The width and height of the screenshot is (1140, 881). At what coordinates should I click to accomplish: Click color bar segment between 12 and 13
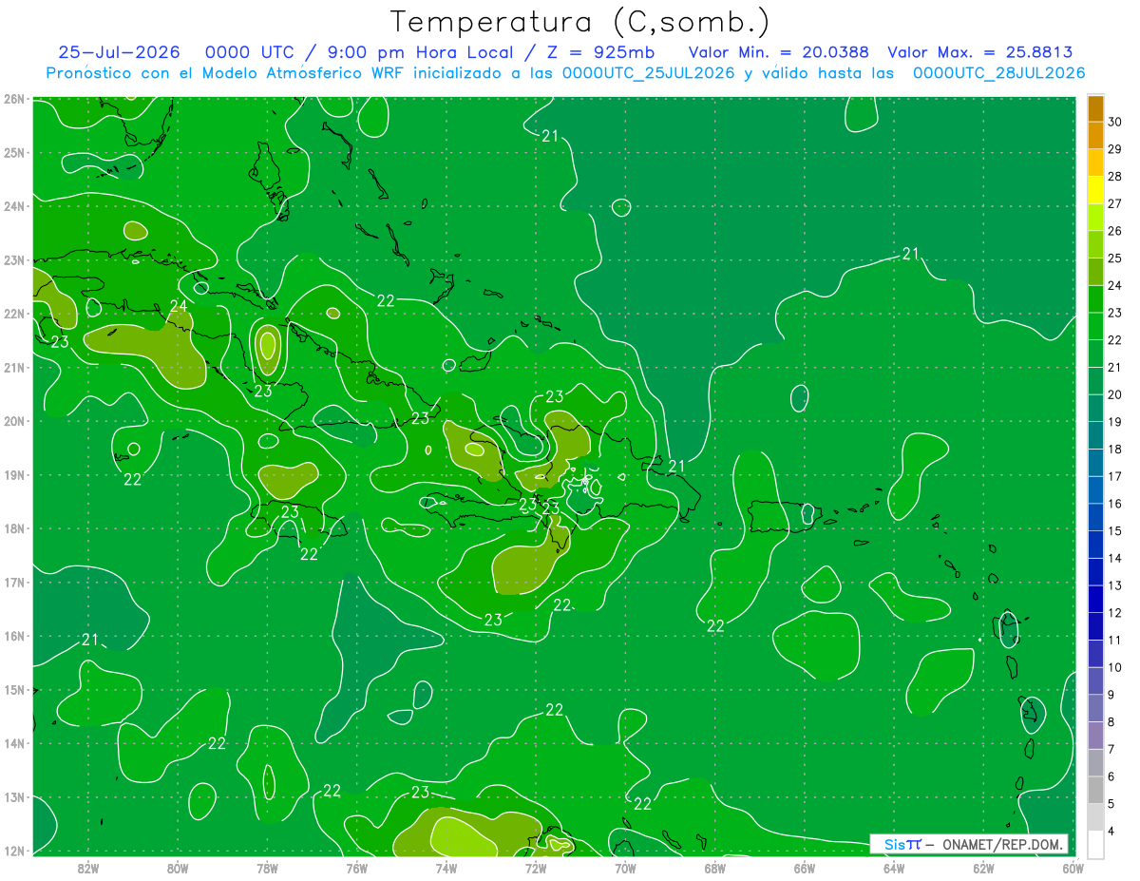point(1095,599)
